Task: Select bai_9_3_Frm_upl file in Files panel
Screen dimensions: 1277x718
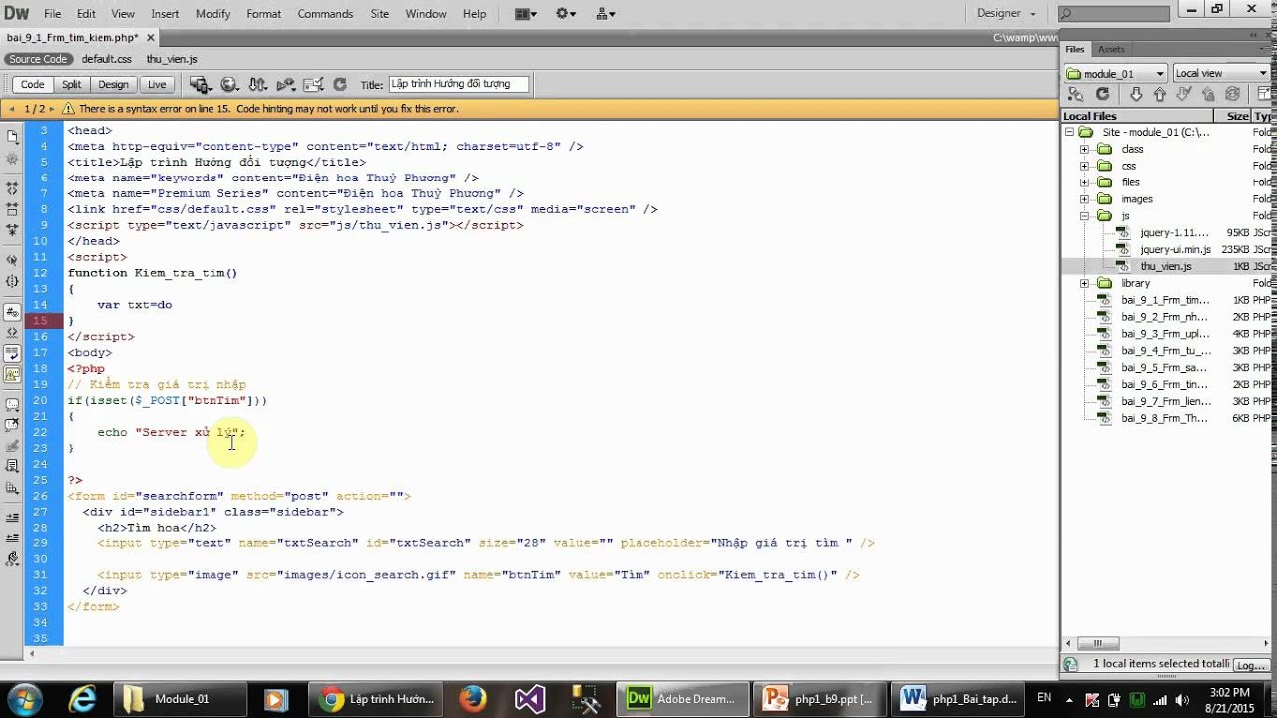Action: point(1165,334)
